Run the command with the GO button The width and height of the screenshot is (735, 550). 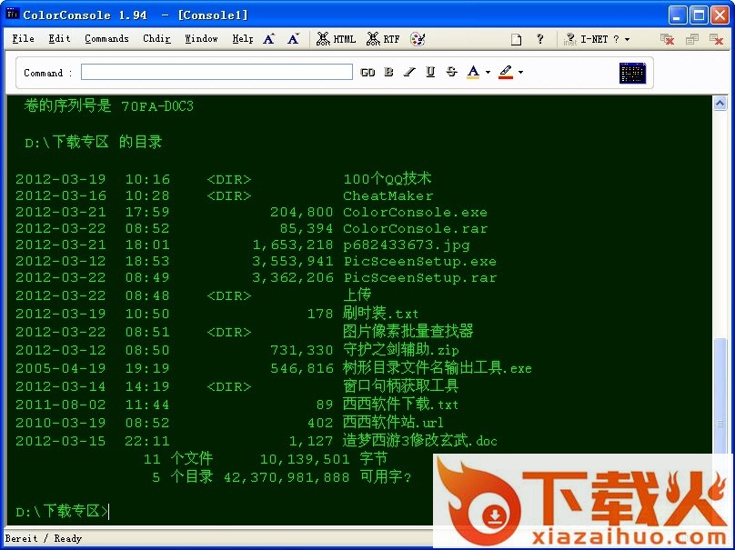tap(367, 72)
